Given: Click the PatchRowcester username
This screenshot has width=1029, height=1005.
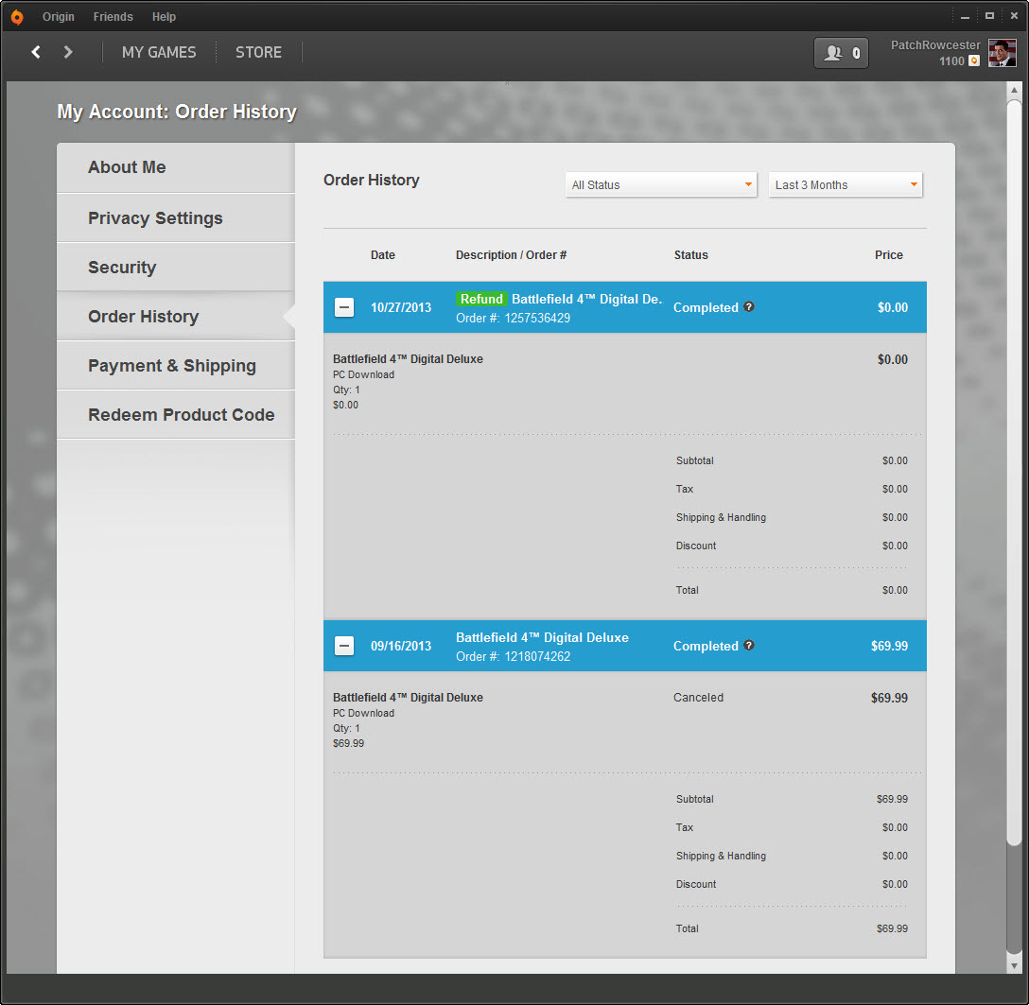Looking at the screenshot, I should point(935,45).
